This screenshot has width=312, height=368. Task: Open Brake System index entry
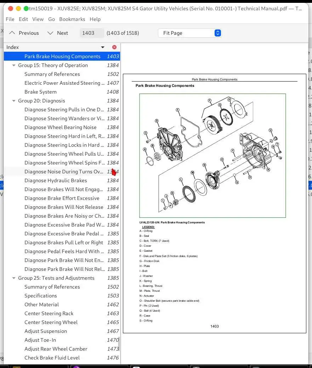tap(62, 92)
